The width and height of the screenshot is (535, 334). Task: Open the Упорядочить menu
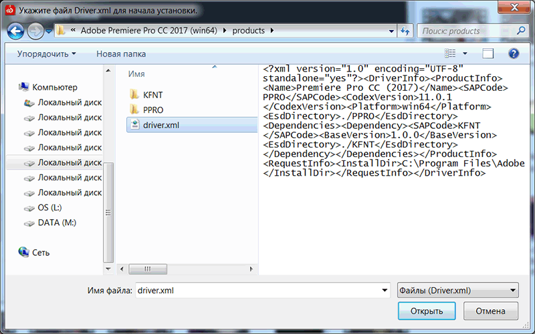[x=46, y=54]
